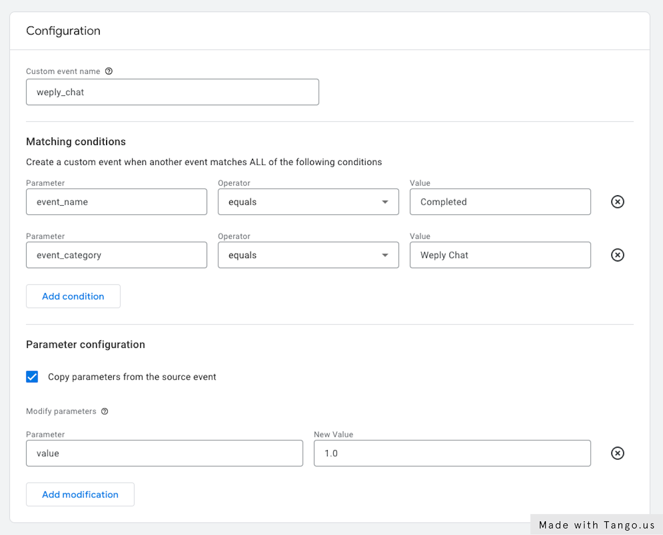Select the Create a custom event description text

tap(204, 162)
